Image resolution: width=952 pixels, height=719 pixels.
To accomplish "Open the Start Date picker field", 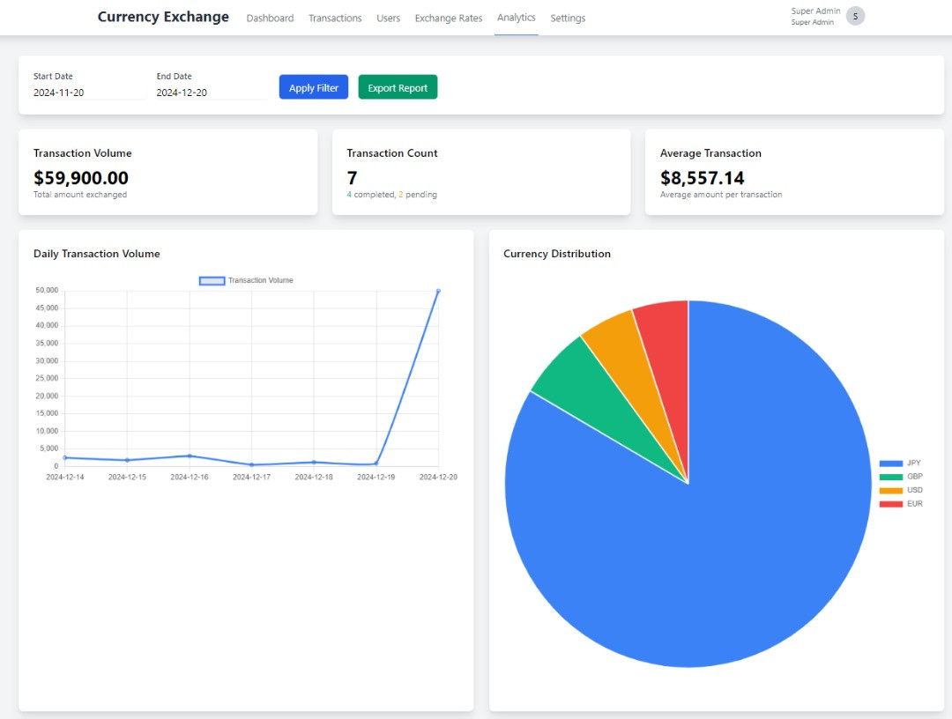I will coord(88,93).
